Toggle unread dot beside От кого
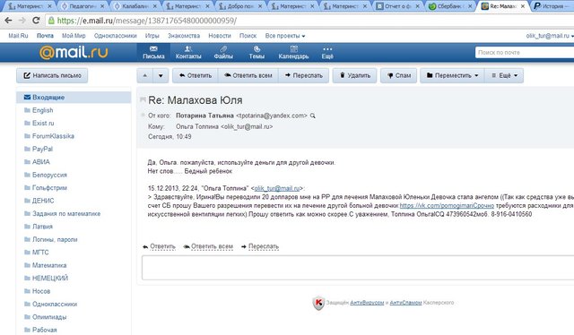 (x=143, y=116)
